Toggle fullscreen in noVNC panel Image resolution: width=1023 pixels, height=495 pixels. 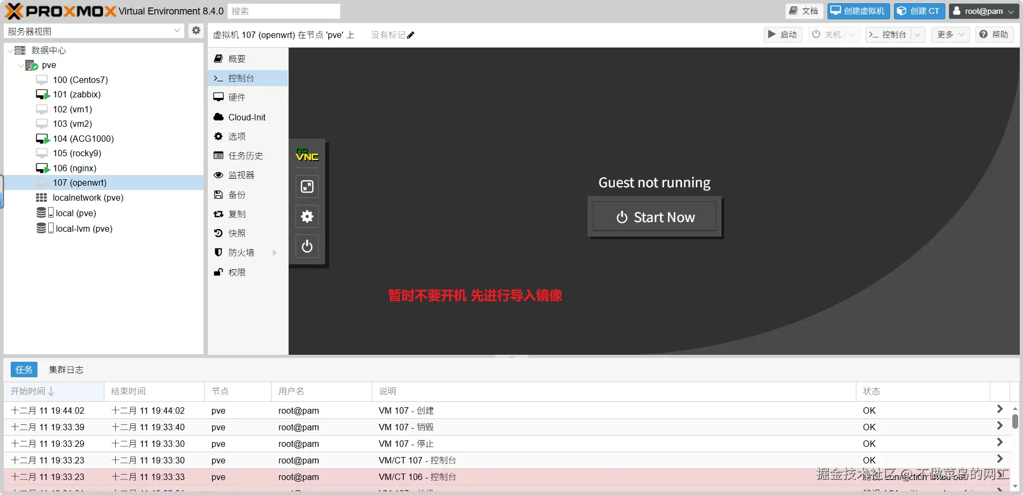(x=307, y=186)
